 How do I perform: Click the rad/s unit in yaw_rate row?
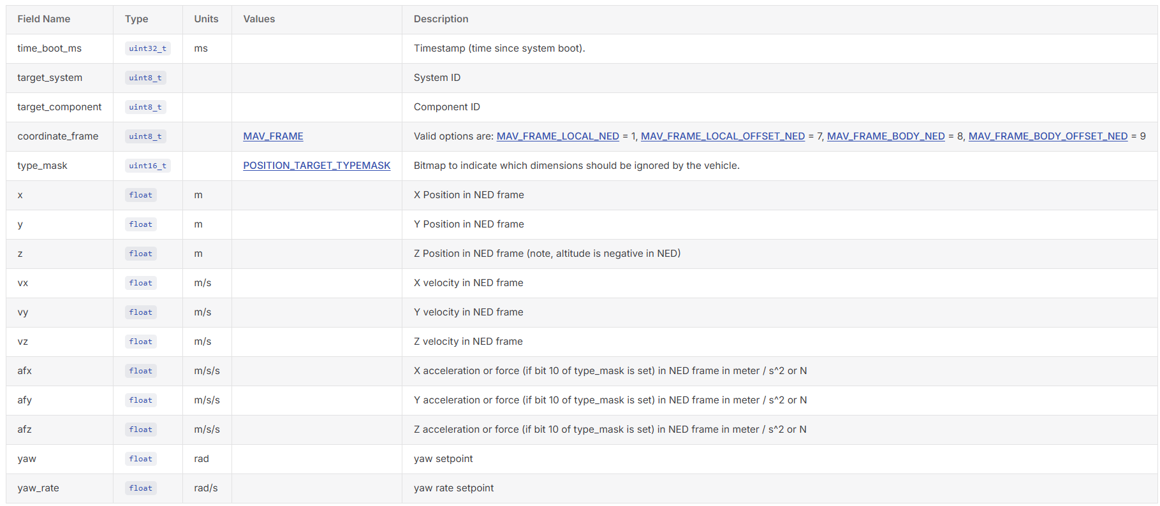tap(205, 488)
